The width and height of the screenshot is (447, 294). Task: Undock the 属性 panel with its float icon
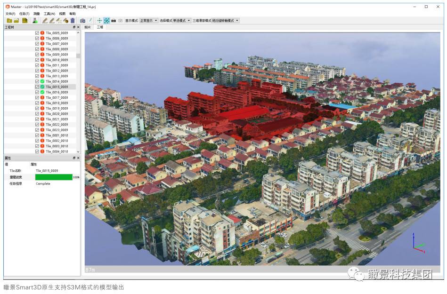(x=74, y=158)
